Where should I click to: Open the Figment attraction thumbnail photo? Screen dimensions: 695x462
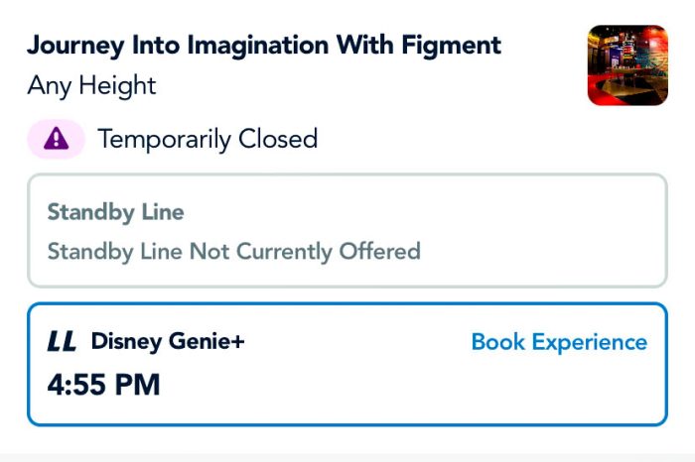627,65
